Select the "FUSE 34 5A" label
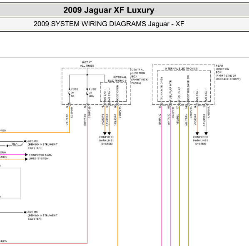This screenshot has width=249, height=246. pyautogui.click(x=75, y=93)
